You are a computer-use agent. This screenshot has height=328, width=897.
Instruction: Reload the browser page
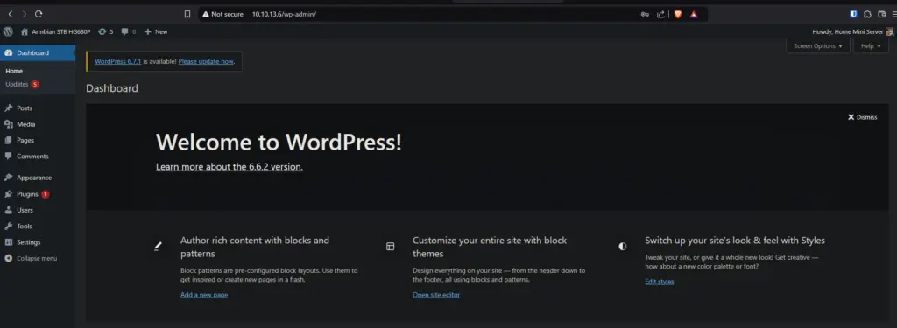(x=39, y=14)
